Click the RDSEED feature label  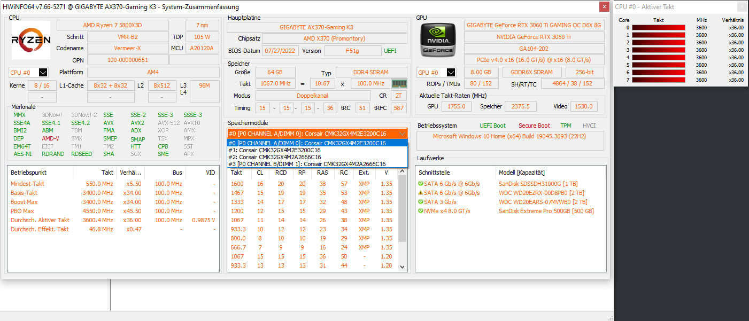point(81,154)
